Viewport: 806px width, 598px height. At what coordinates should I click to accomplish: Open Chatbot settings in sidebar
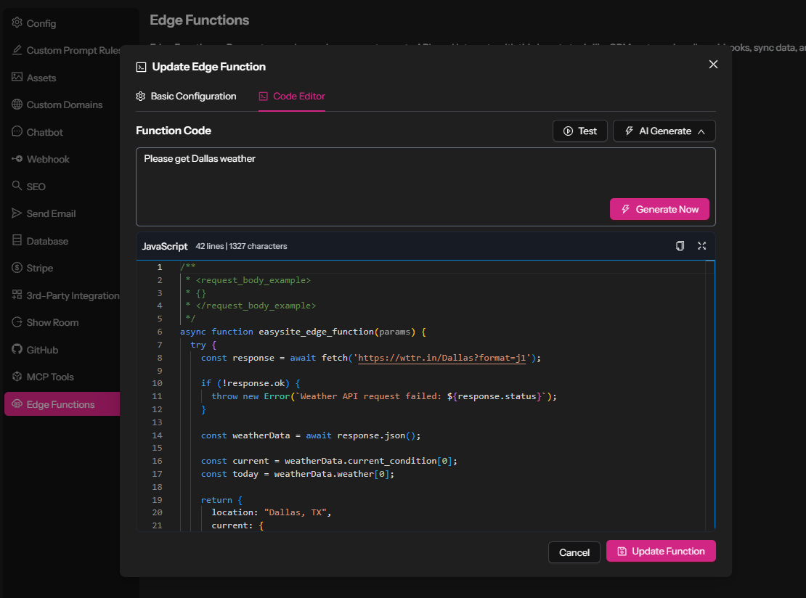(44, 132)
